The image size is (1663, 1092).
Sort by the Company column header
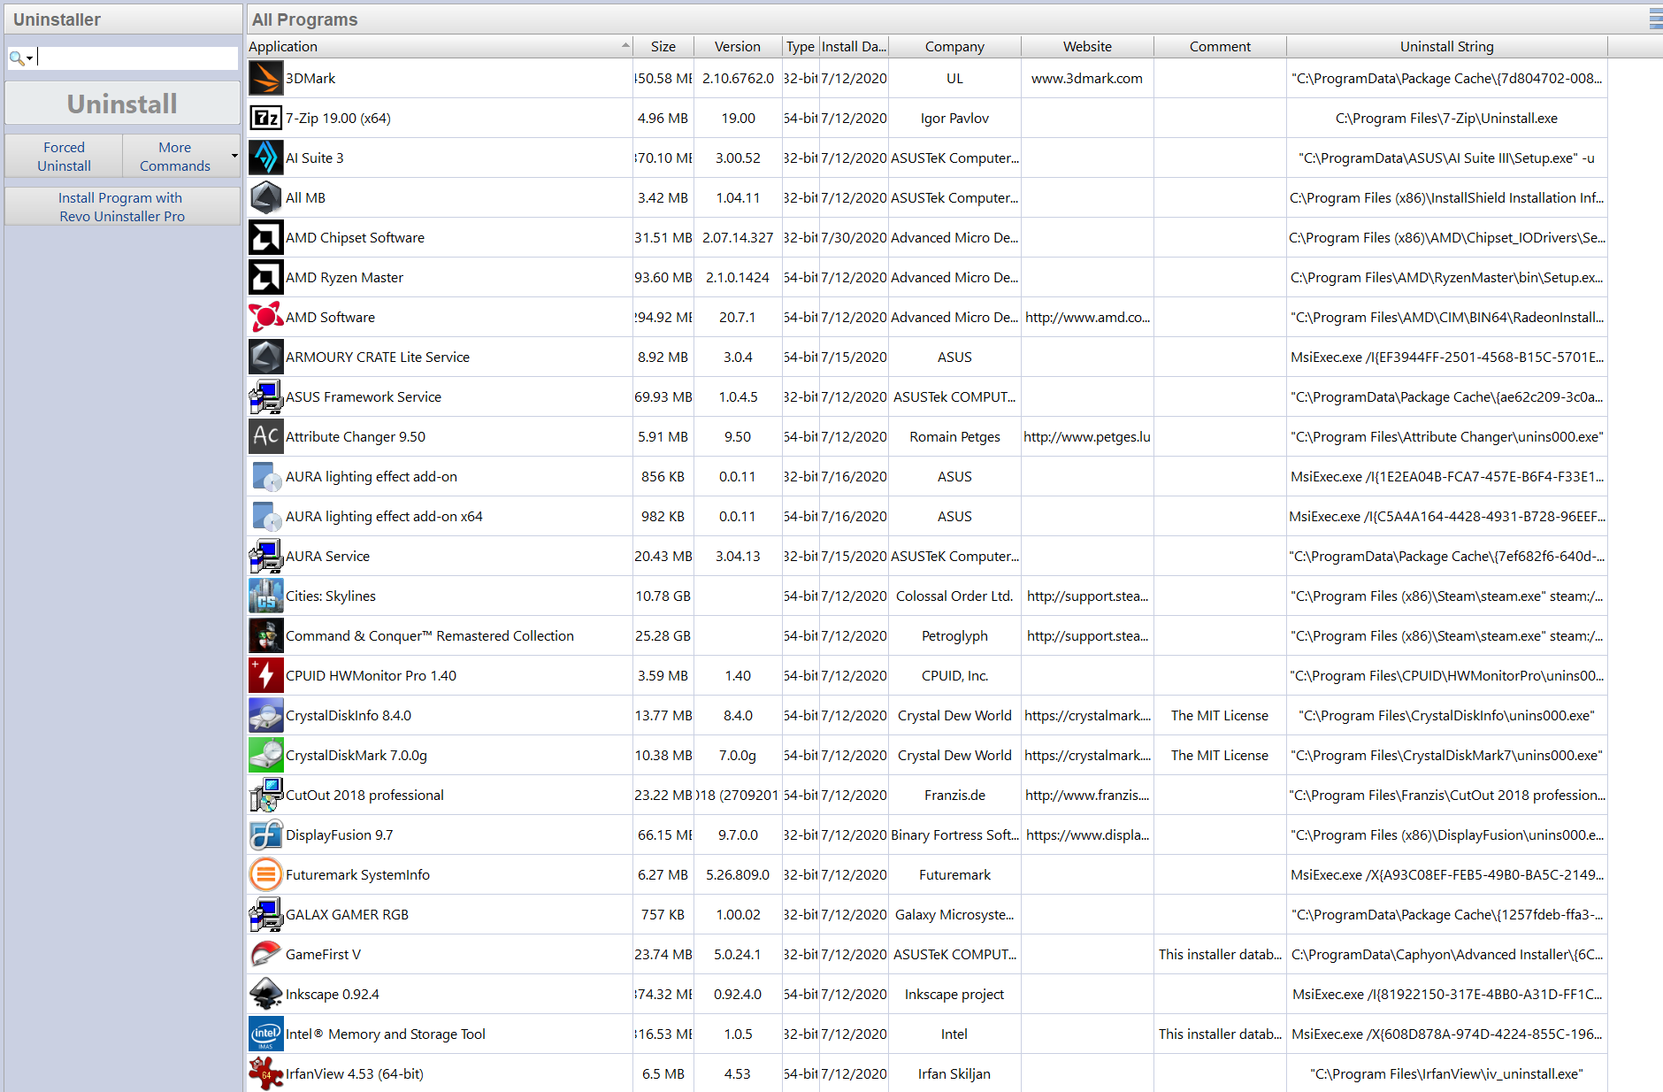click(954, 46)
